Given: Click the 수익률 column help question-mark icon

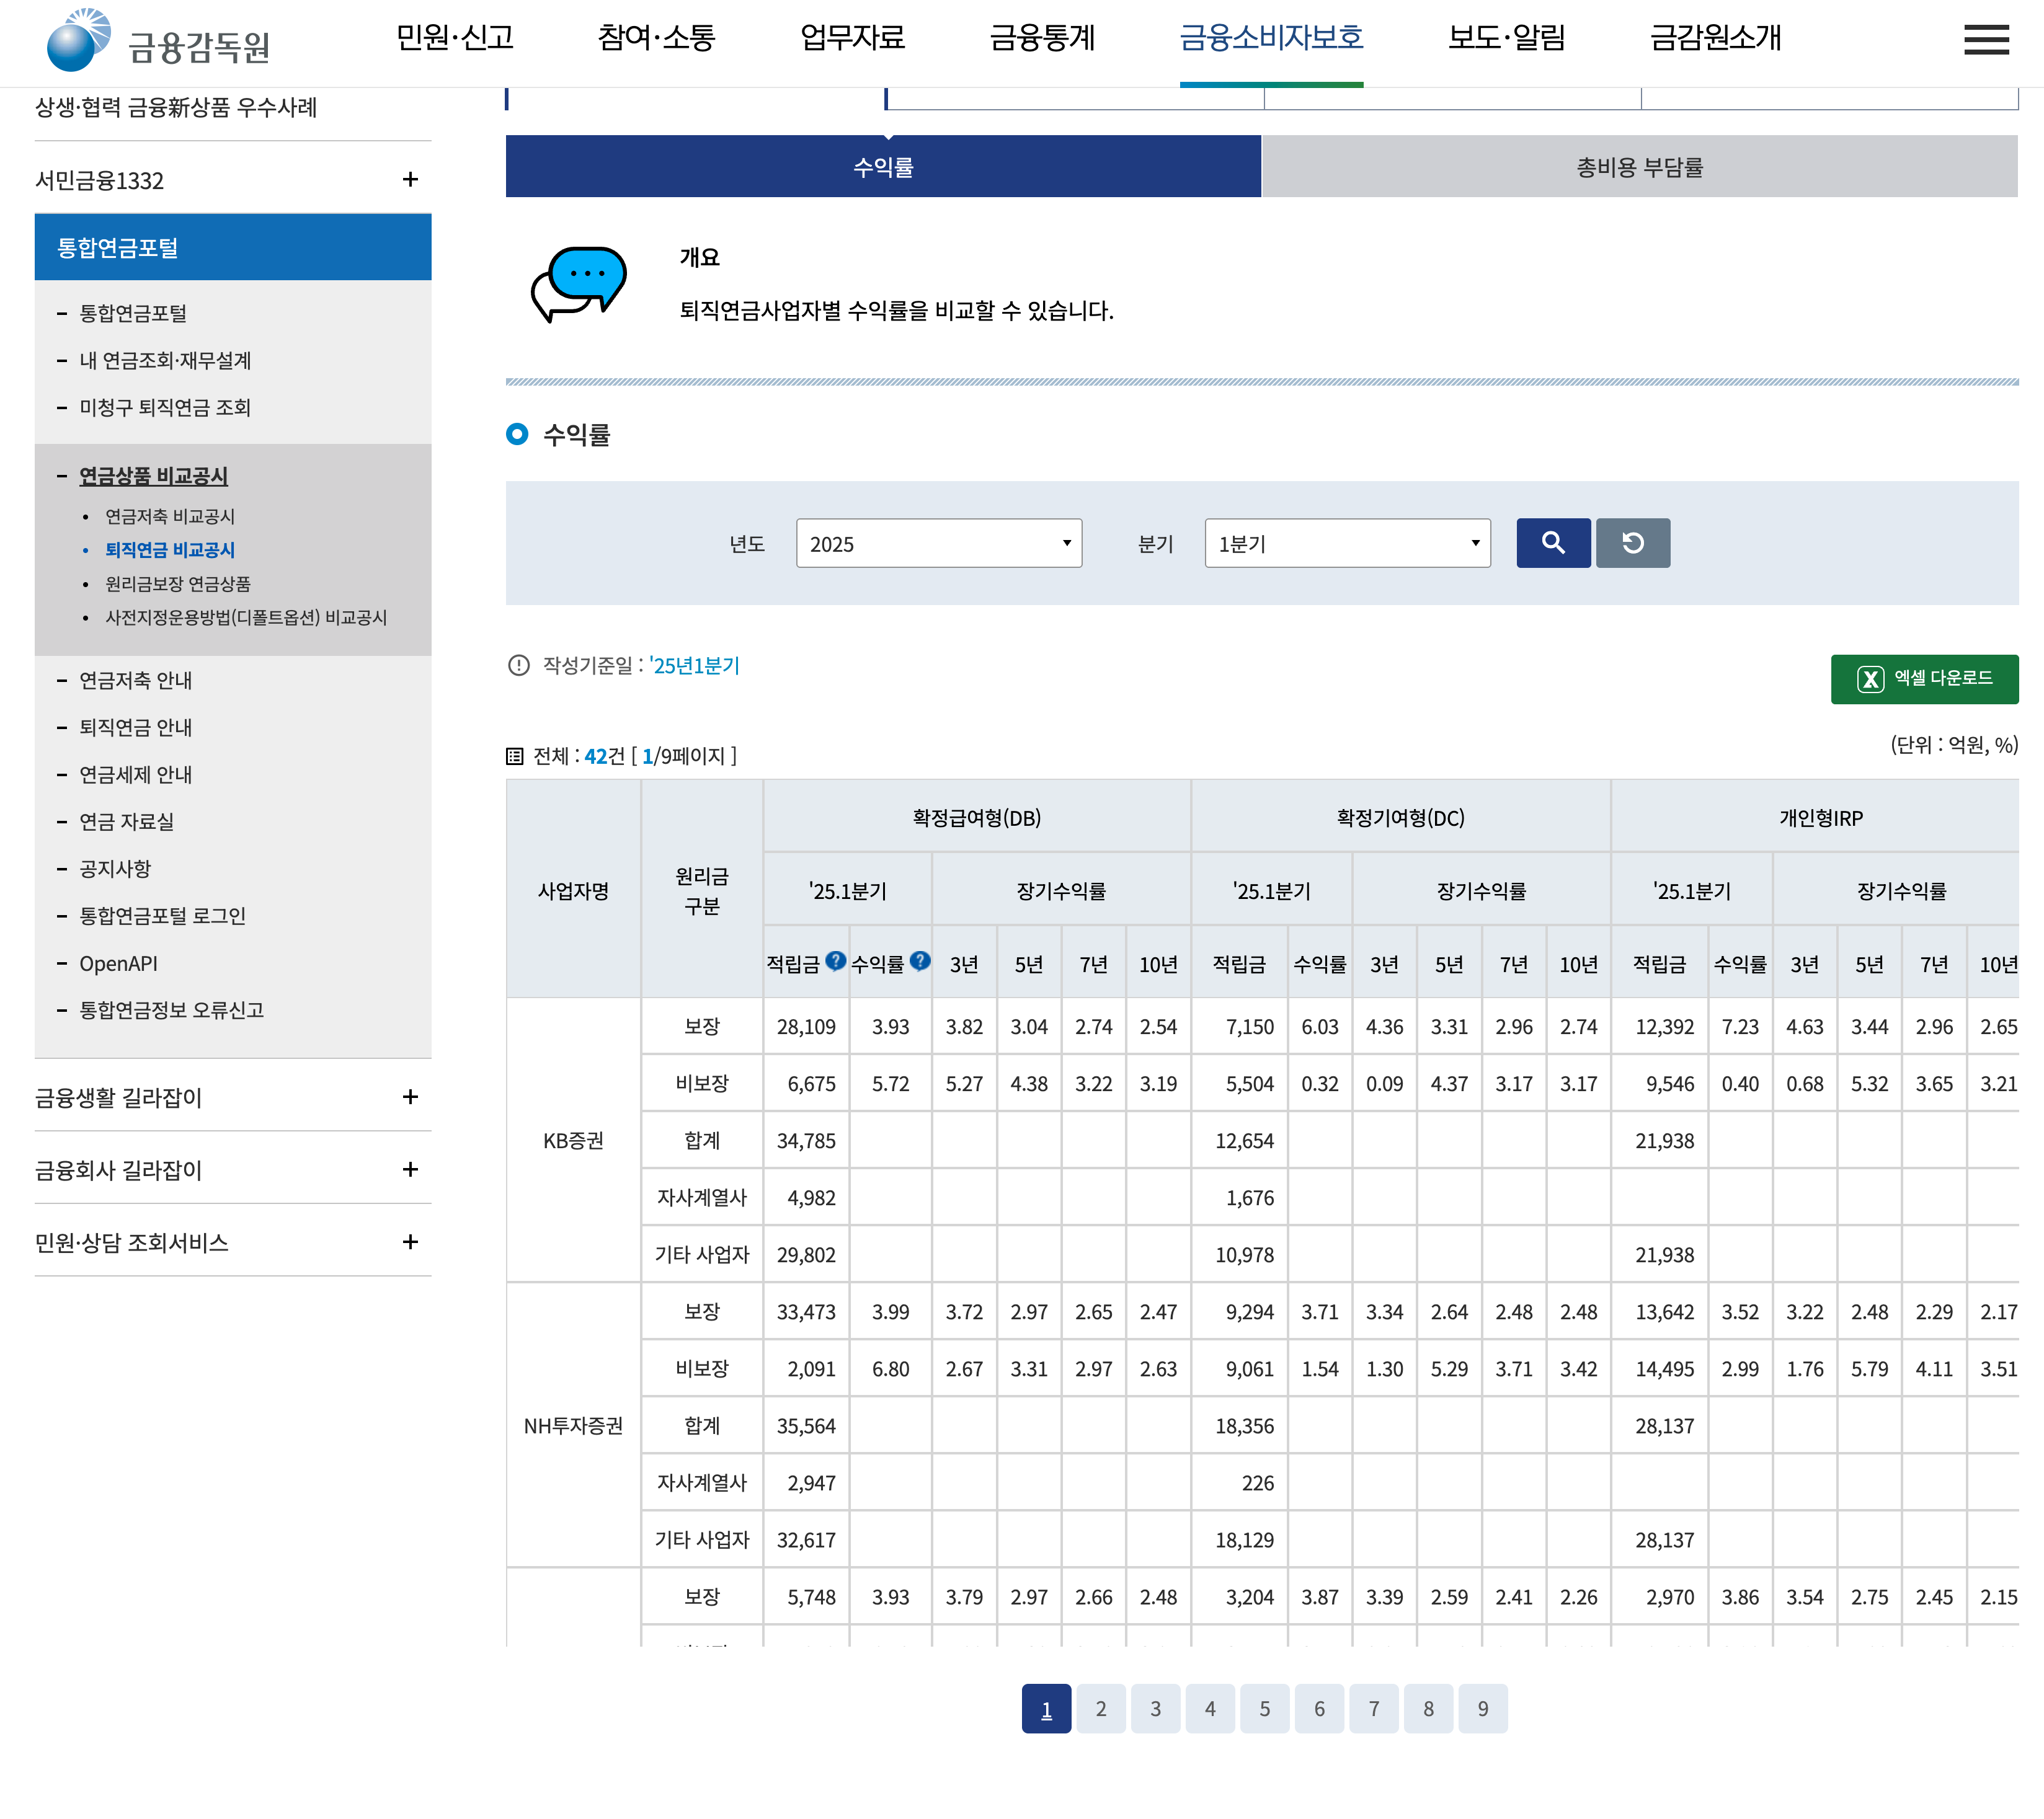Looking at the screenshot, I should [920, 960].
